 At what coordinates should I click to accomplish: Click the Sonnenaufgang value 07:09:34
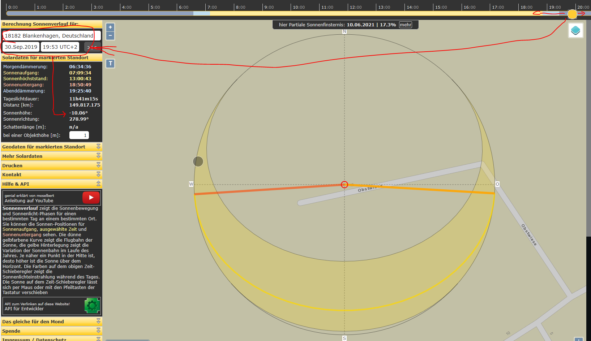click(x=80, y=73)
